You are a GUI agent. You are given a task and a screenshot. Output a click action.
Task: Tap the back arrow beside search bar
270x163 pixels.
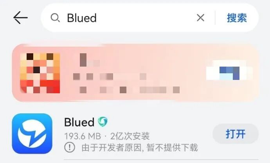pos(20,18)
